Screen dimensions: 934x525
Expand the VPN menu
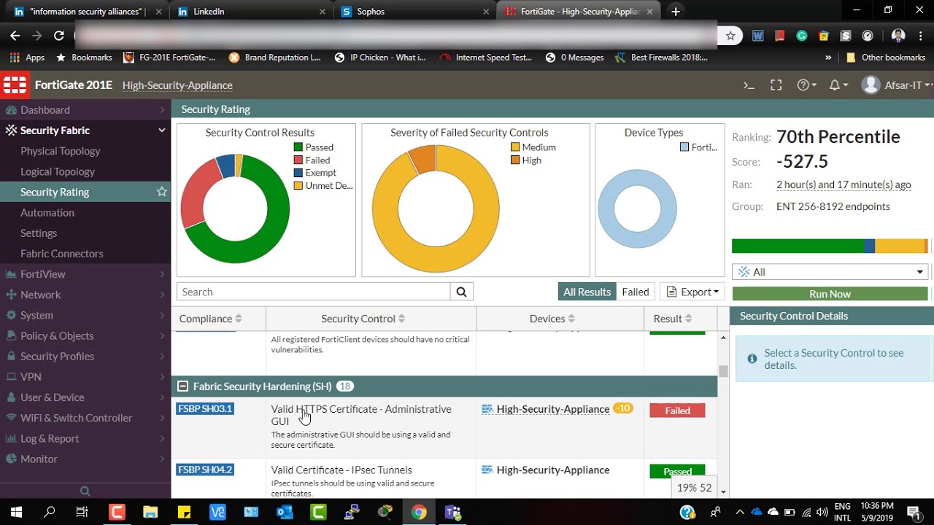(85, 377)
